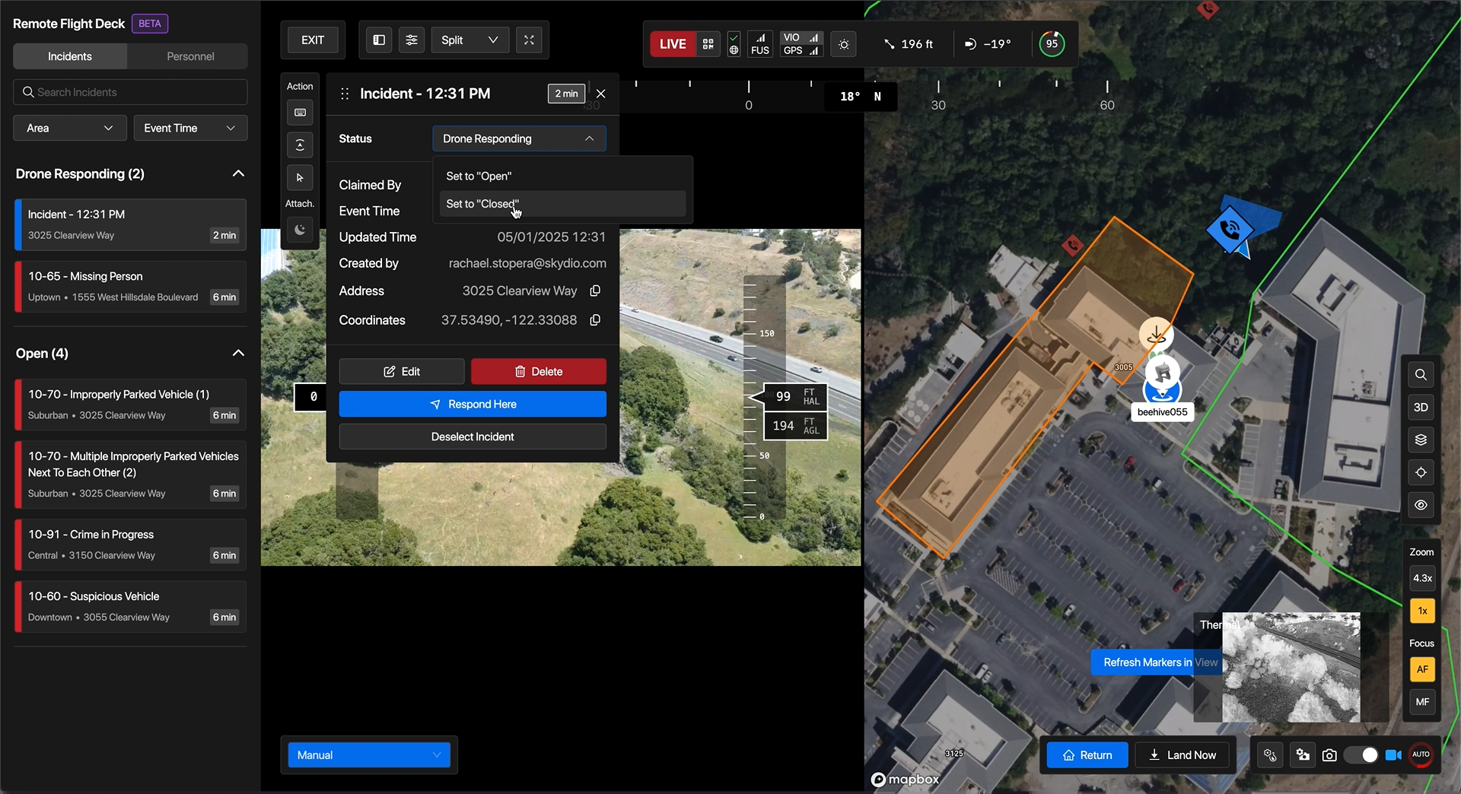Choose Set to "Open" option
The width and height of the screenshot is (1461, 794).
[x=562, y=176]
